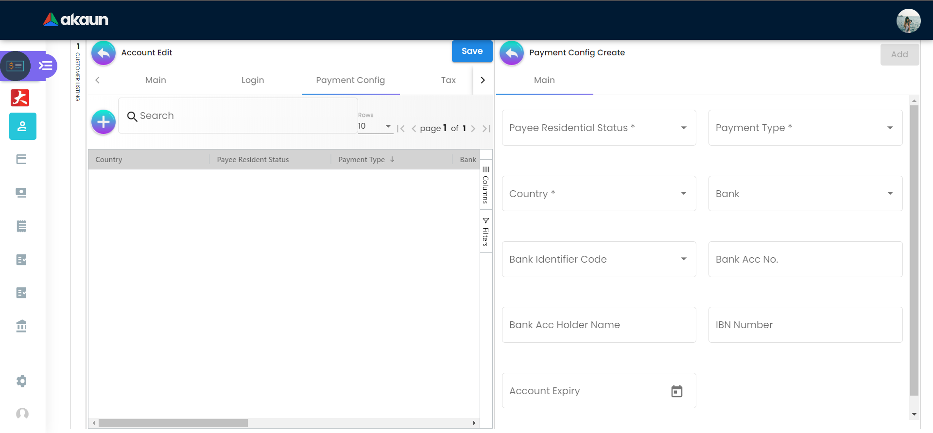Open the calendar picker for Account Expiry
933x433 pixels.
point(676,391)
